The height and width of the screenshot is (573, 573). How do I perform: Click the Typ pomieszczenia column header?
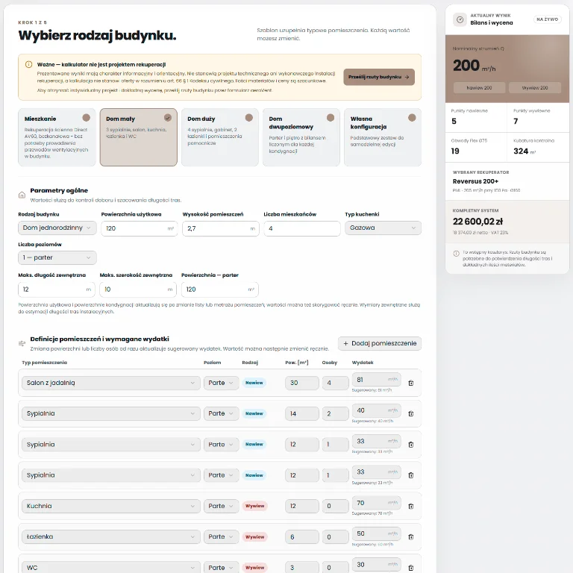(45, 363)
